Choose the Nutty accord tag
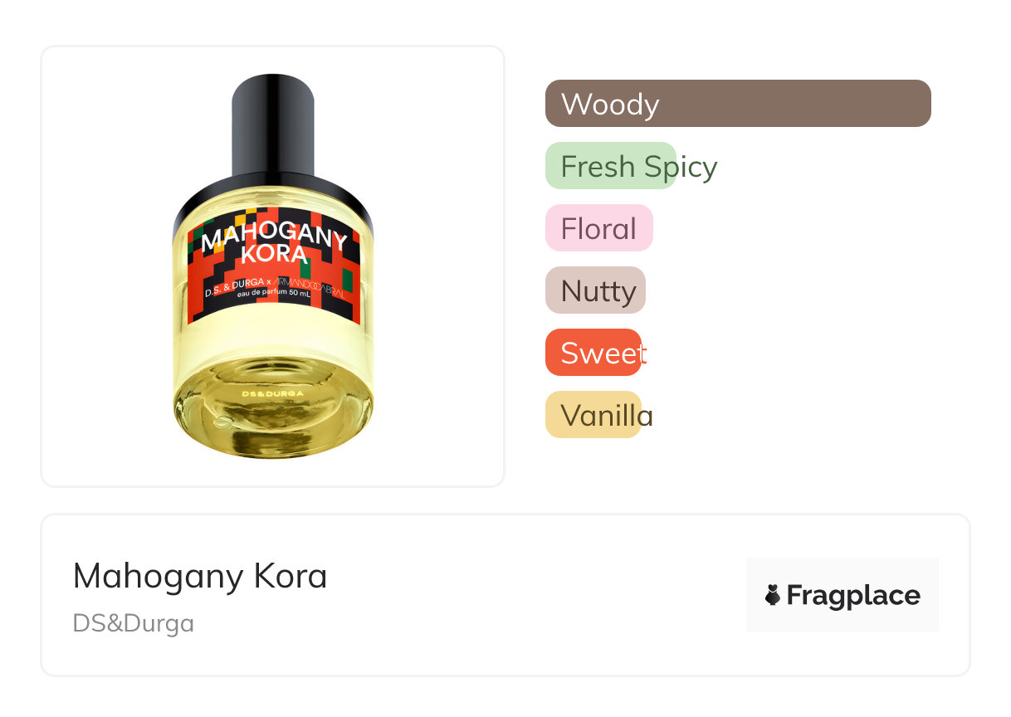The height and width of the screenshot is (717, 1011). (595, 290)
